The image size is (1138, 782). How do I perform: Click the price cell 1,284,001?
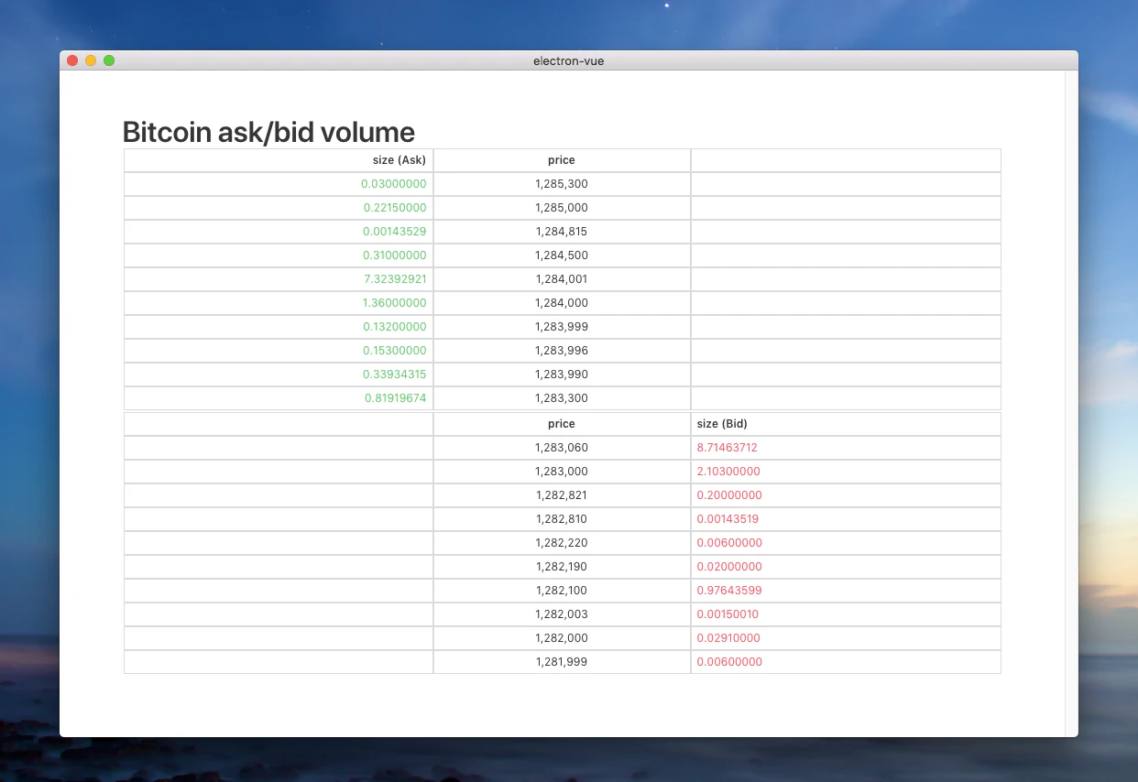tap(562, 279)
